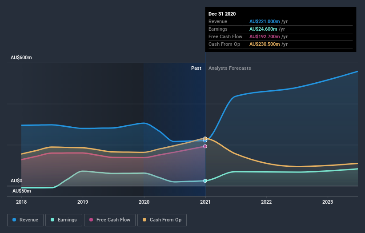Toggle the Cash From Op legend button
Screen dimensions: 365x233
point(162,220)
